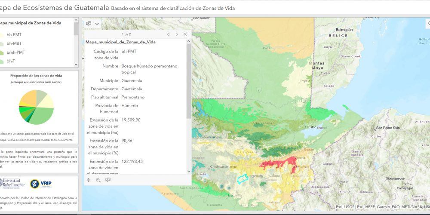Click the '90,86' percentage value
The width and height of the screenshot is (430, 215).
click(x=127, y=141)
